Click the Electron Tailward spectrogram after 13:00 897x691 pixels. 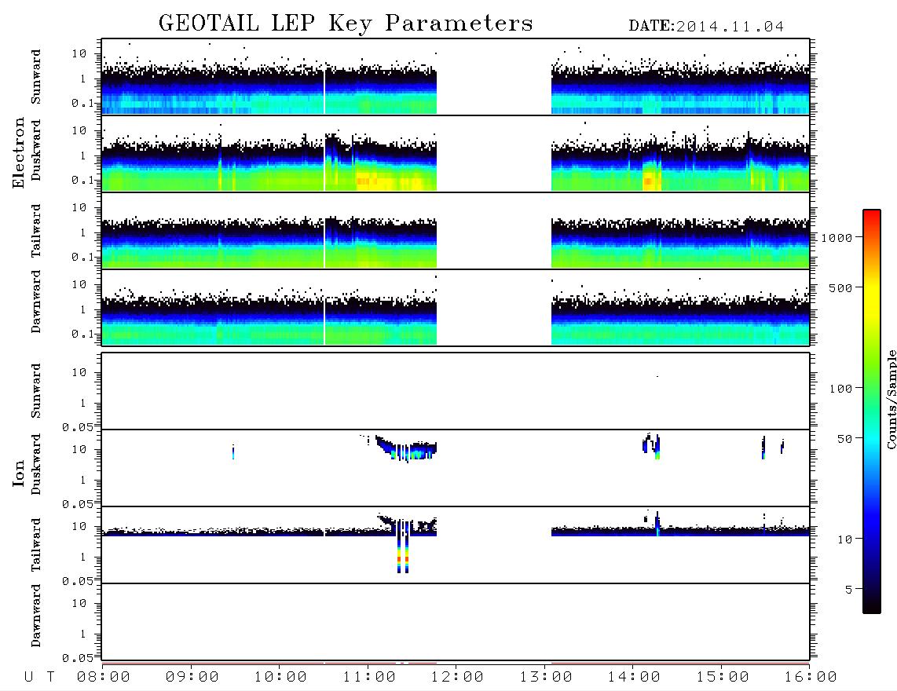tap(681, 243)
